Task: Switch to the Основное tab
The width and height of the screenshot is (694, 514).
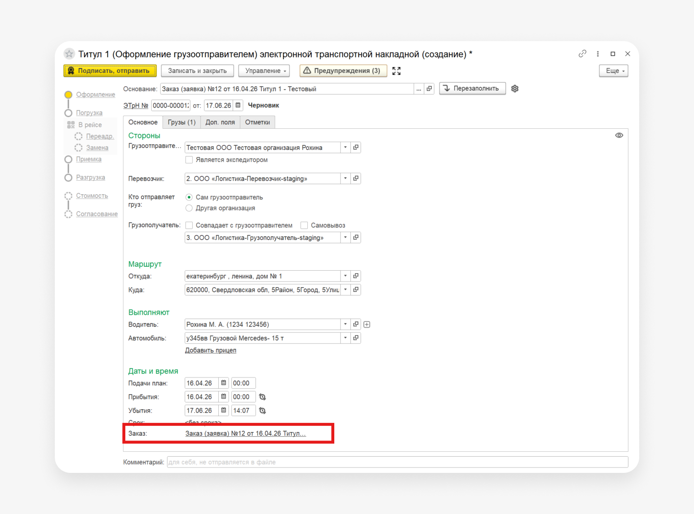Action: pyautogui.click(x=143, y=122)
